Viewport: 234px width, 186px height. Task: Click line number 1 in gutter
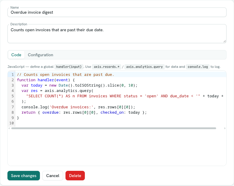(x=13, y=74)
